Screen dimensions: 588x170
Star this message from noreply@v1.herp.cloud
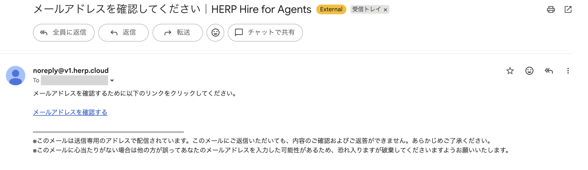point(510,71)
